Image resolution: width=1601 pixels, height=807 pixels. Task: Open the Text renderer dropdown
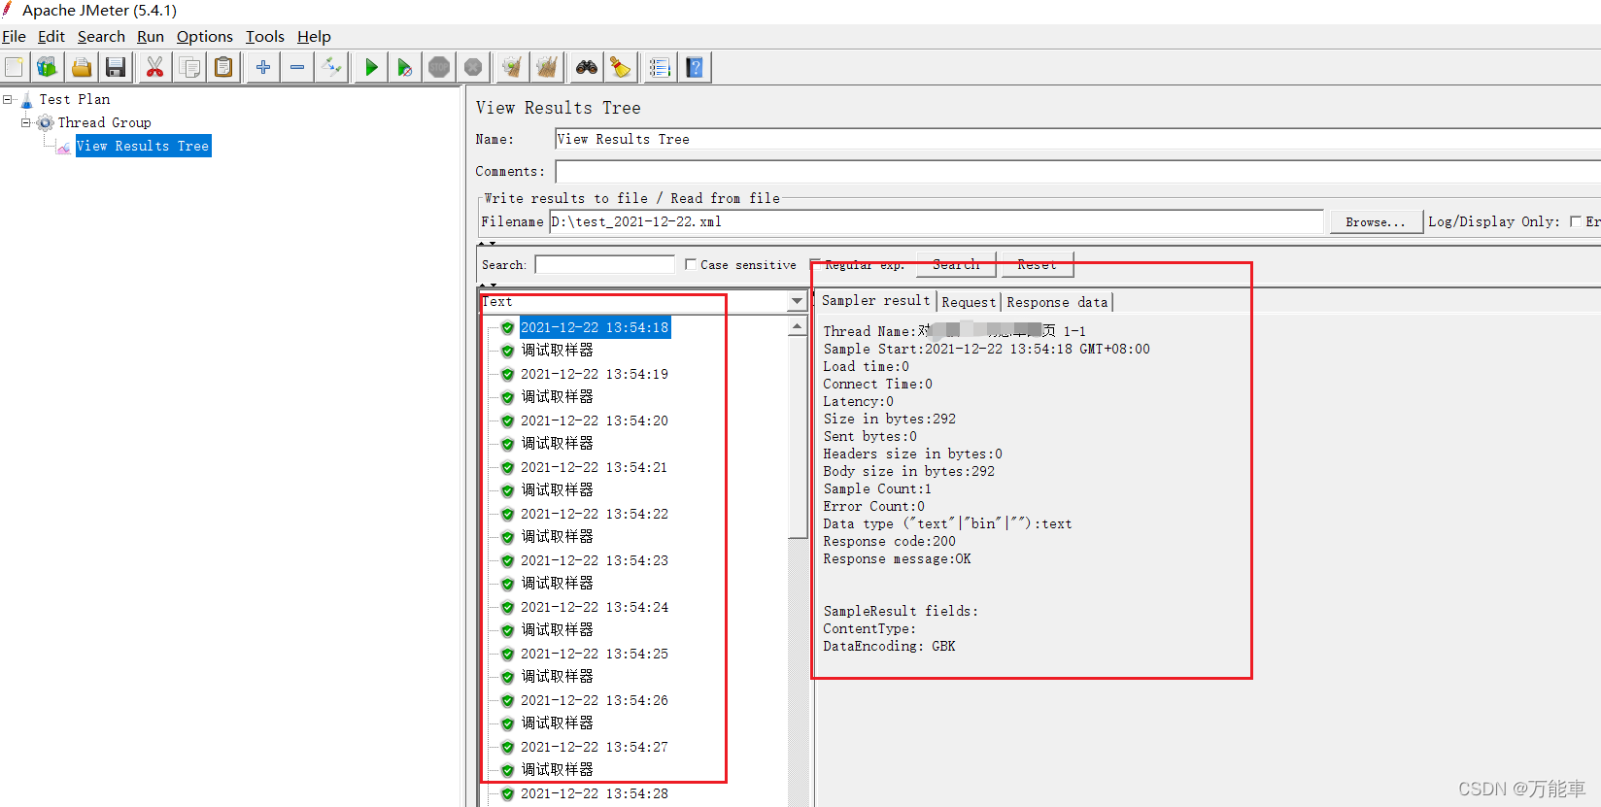pos(797,302)
